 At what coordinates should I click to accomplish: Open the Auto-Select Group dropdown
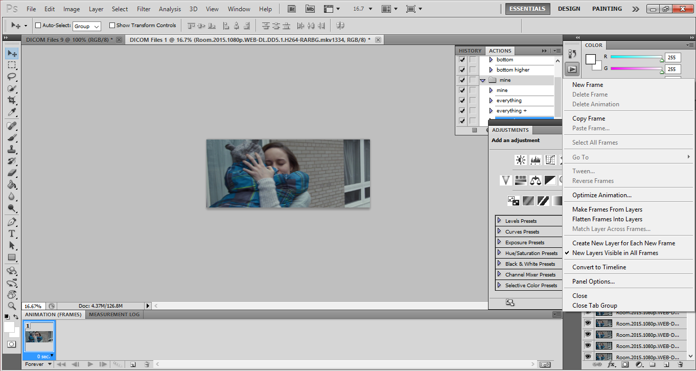[87, 26]
